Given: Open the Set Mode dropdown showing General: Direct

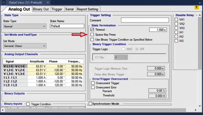Looking at the screenshot, I should pyautogui.click(x=25, y=46).
